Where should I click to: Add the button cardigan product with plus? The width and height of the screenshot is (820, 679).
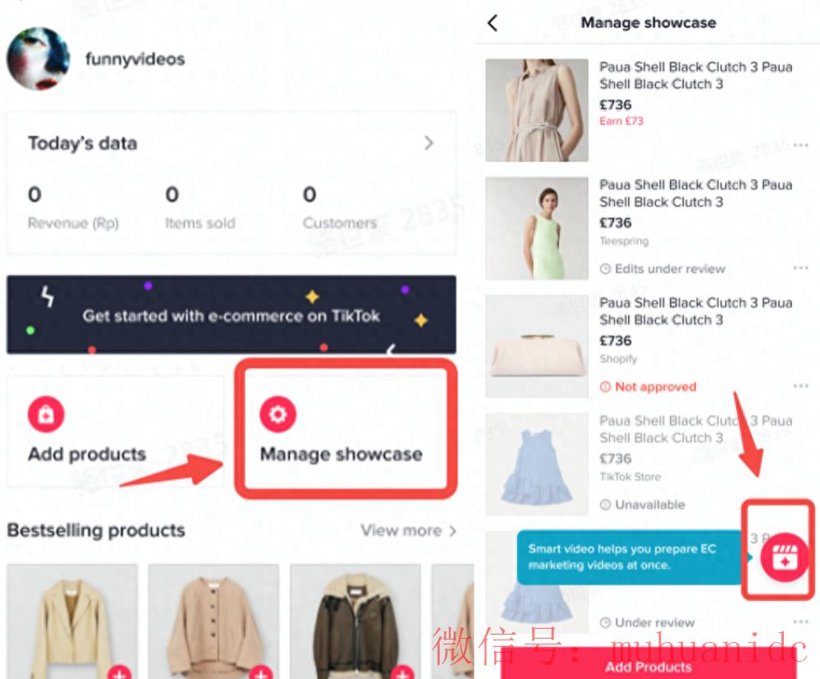261,672
